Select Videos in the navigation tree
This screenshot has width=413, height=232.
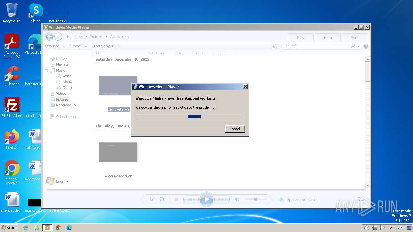pos(61,93)
